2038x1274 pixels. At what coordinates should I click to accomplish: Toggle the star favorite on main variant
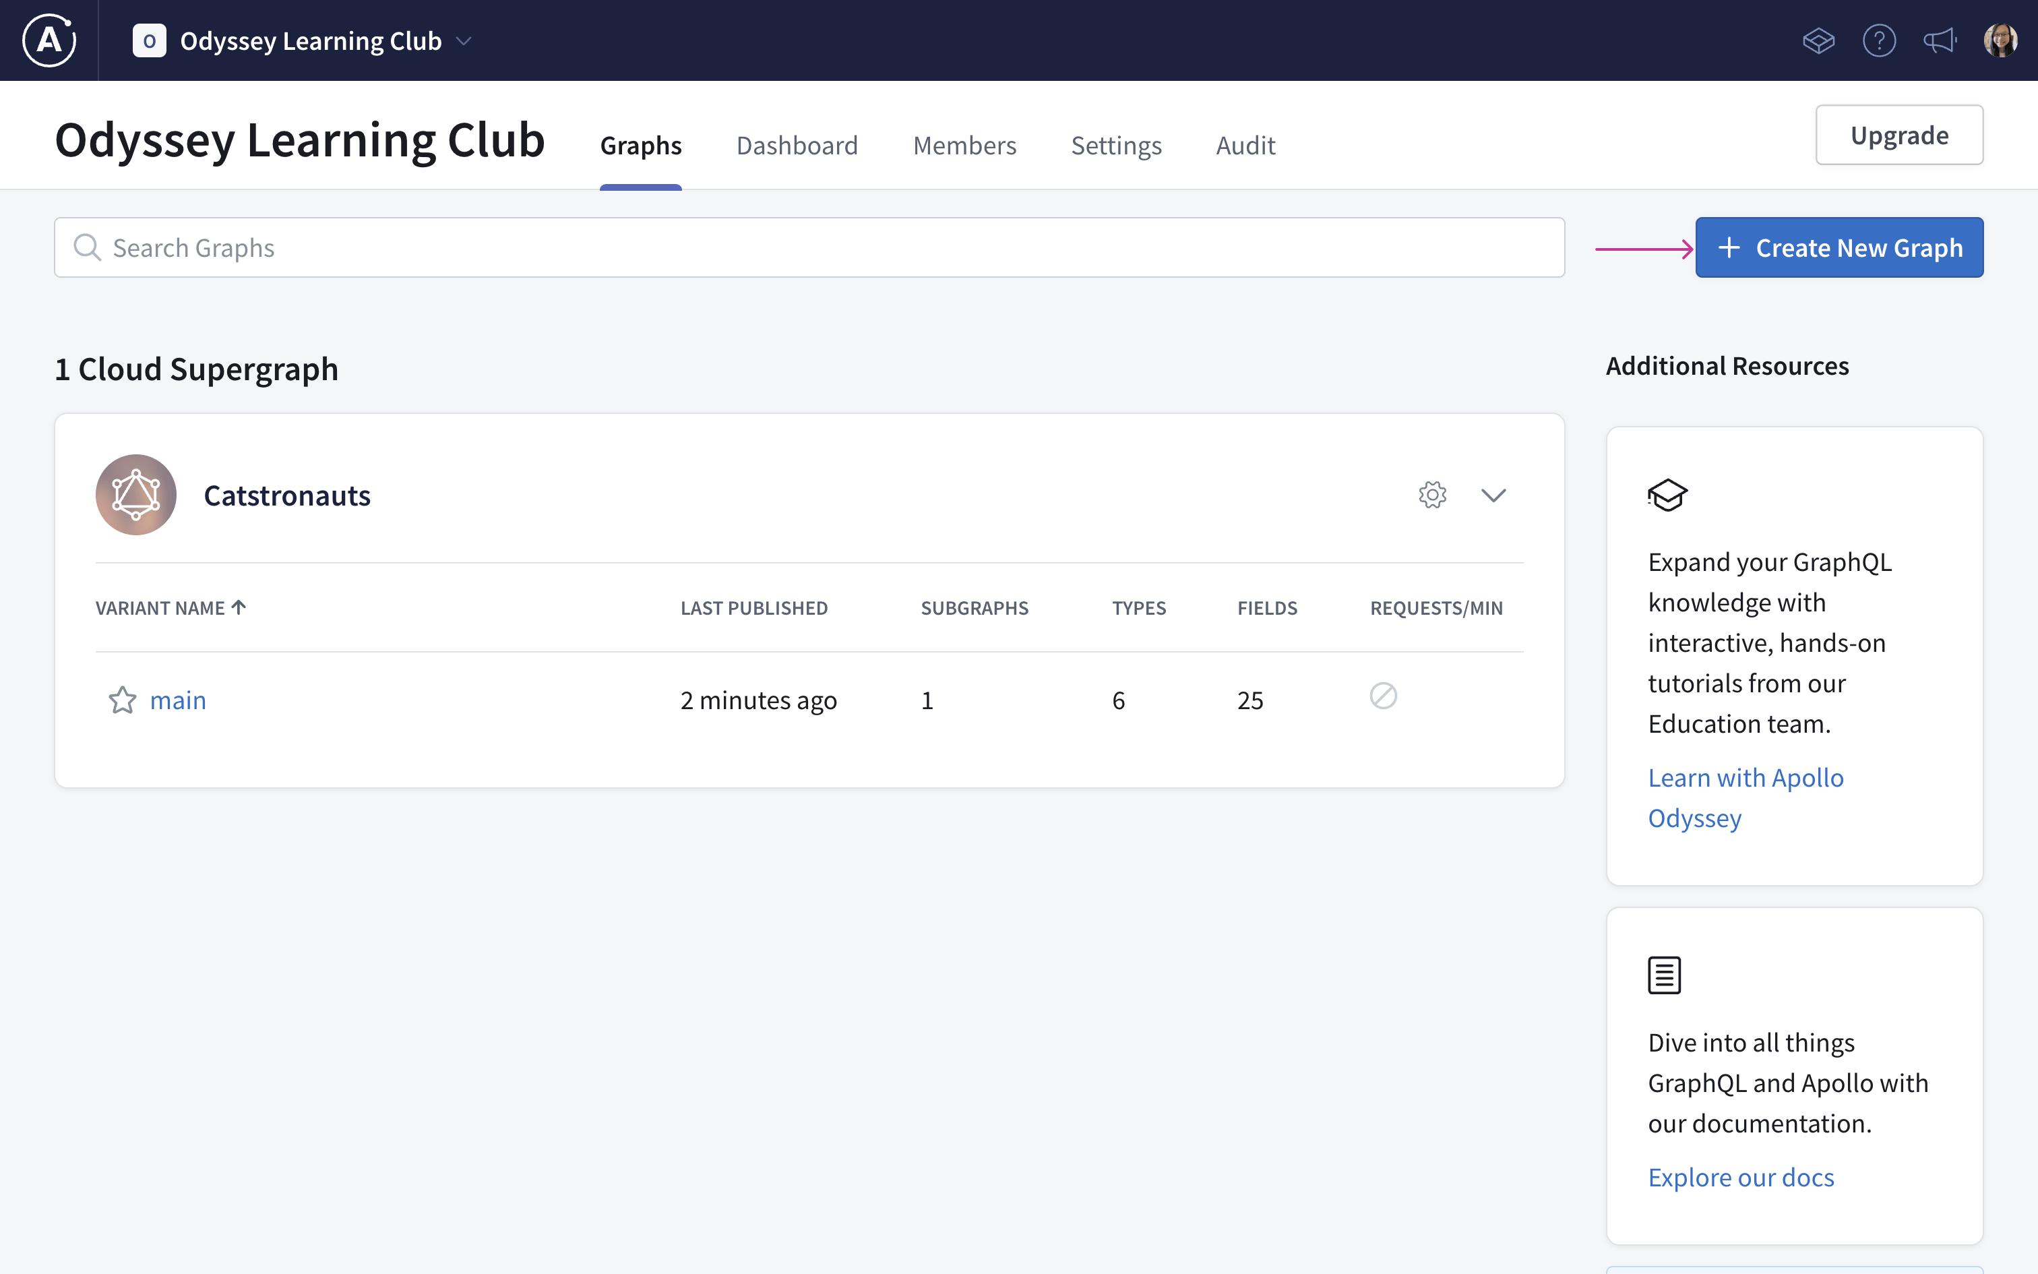click(121, 698)
